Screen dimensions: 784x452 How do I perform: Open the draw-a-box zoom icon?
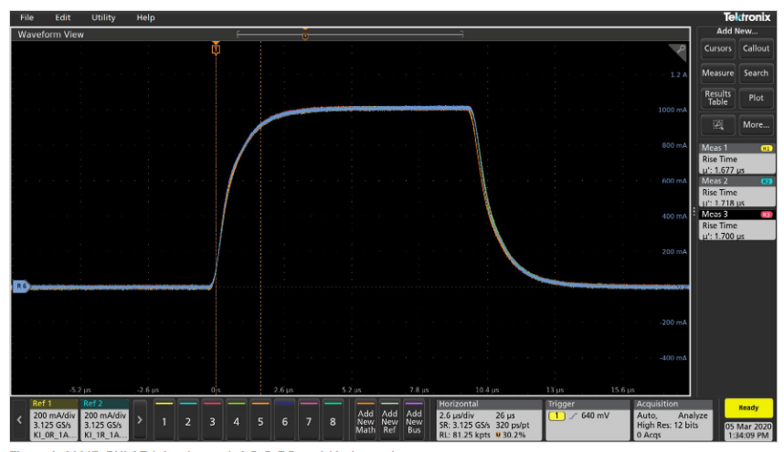tap(718, 125)
